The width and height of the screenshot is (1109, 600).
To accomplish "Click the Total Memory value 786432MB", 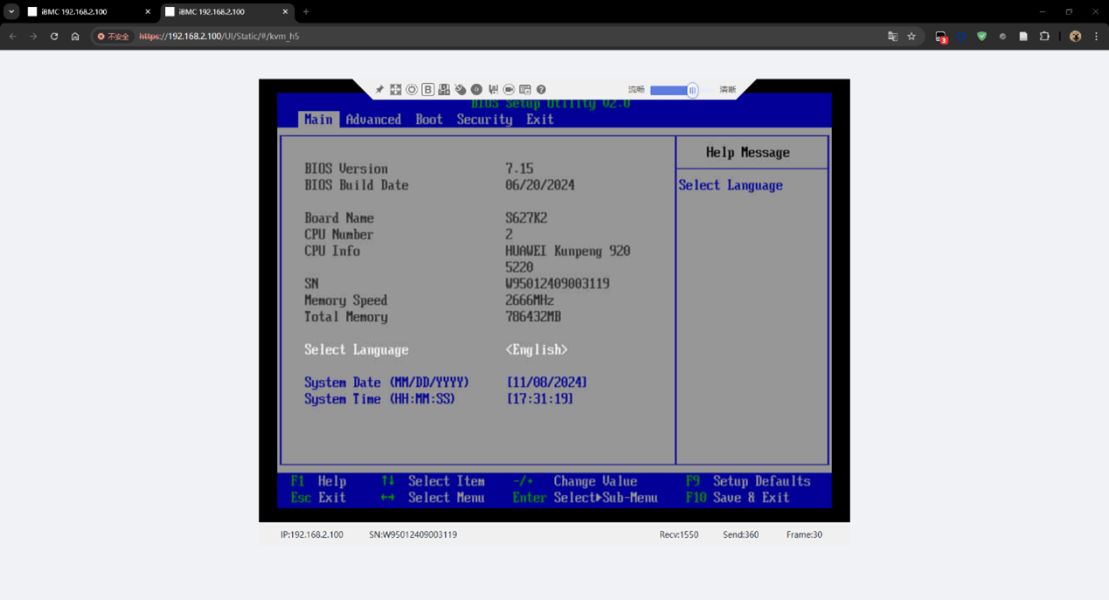I will [533, 317].
